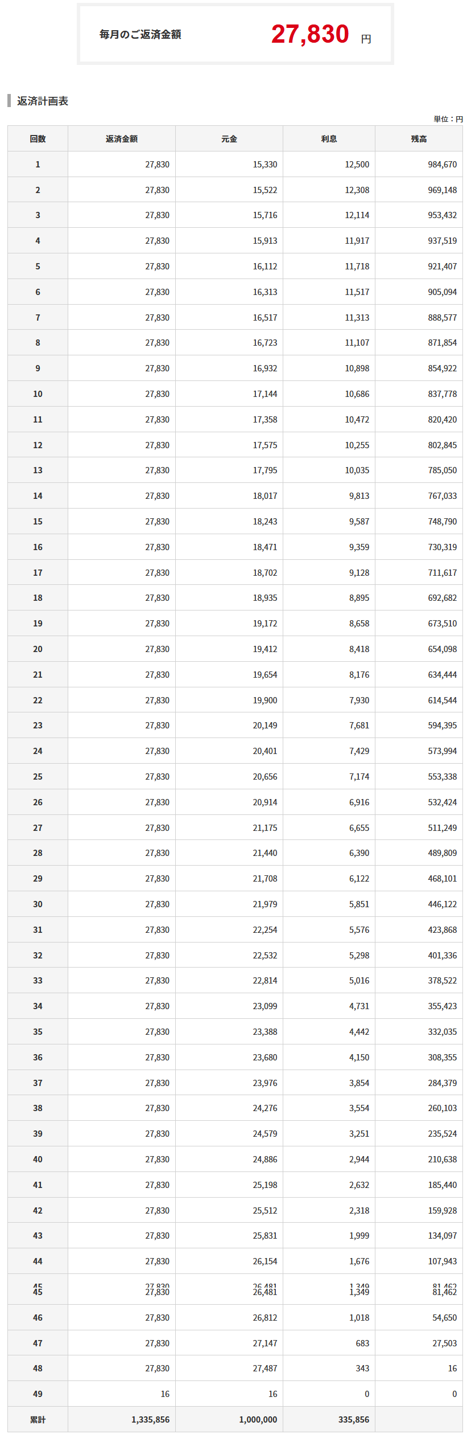This screenshot has height=1434, width=467.
Task: Click the 返済計画表 section heading
Action: tap(43, 101)
